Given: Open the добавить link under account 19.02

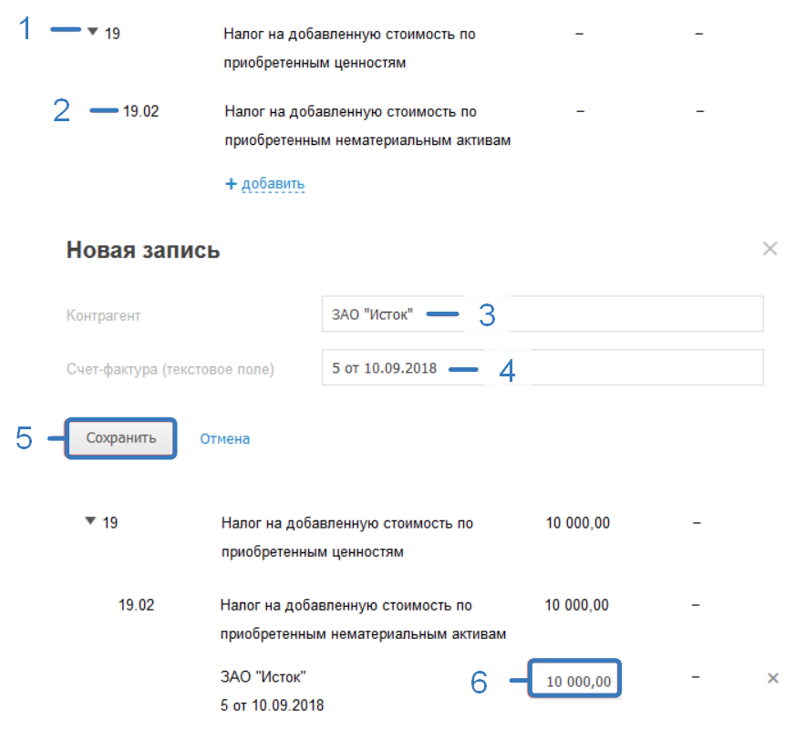Looking at the screenshot, I should pos(273,184).
